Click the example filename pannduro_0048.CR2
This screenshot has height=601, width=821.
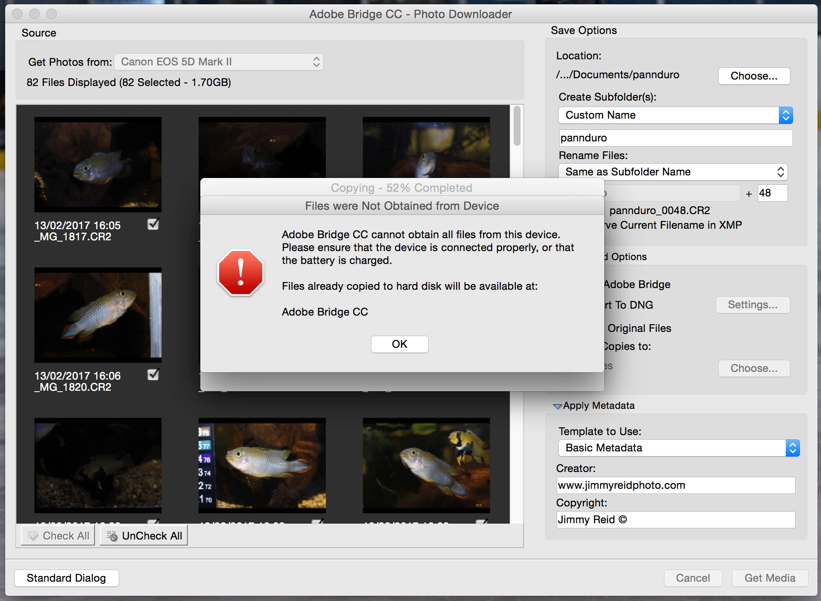(659, 211)
